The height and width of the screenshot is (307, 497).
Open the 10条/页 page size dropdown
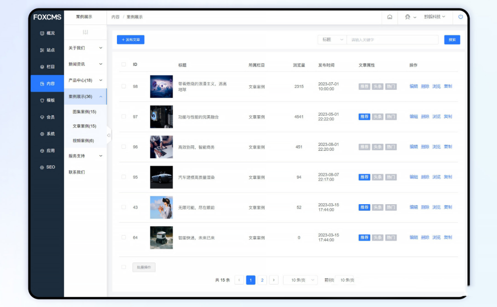pos(300,280)
